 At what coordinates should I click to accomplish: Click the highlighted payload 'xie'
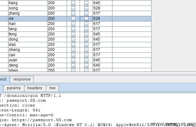point(28,19)
